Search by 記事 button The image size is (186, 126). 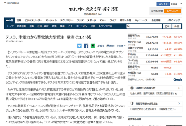(x=167, y=26)
